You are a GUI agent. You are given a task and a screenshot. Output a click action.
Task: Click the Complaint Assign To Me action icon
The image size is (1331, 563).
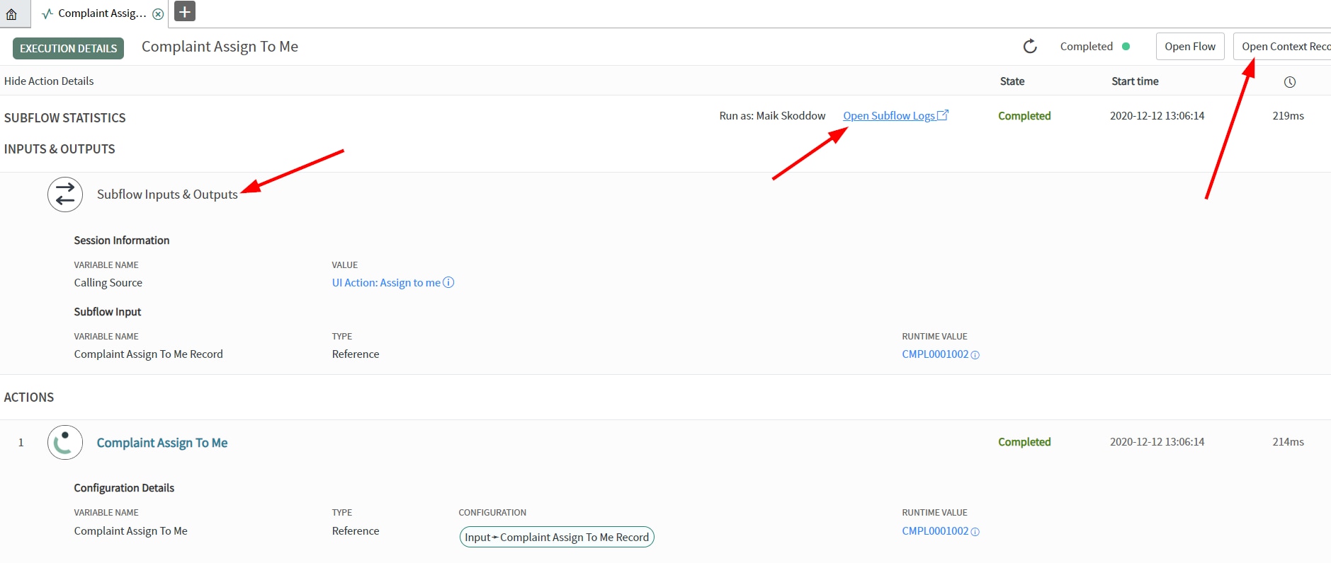(x=65, y=443)
